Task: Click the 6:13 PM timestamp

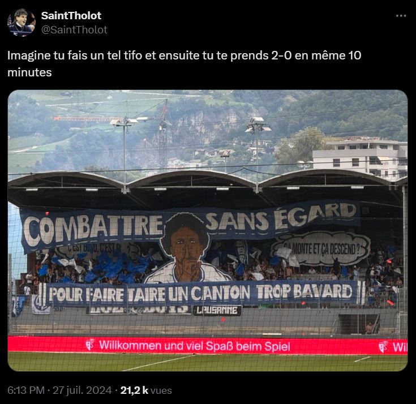Action: coord(26,390)
